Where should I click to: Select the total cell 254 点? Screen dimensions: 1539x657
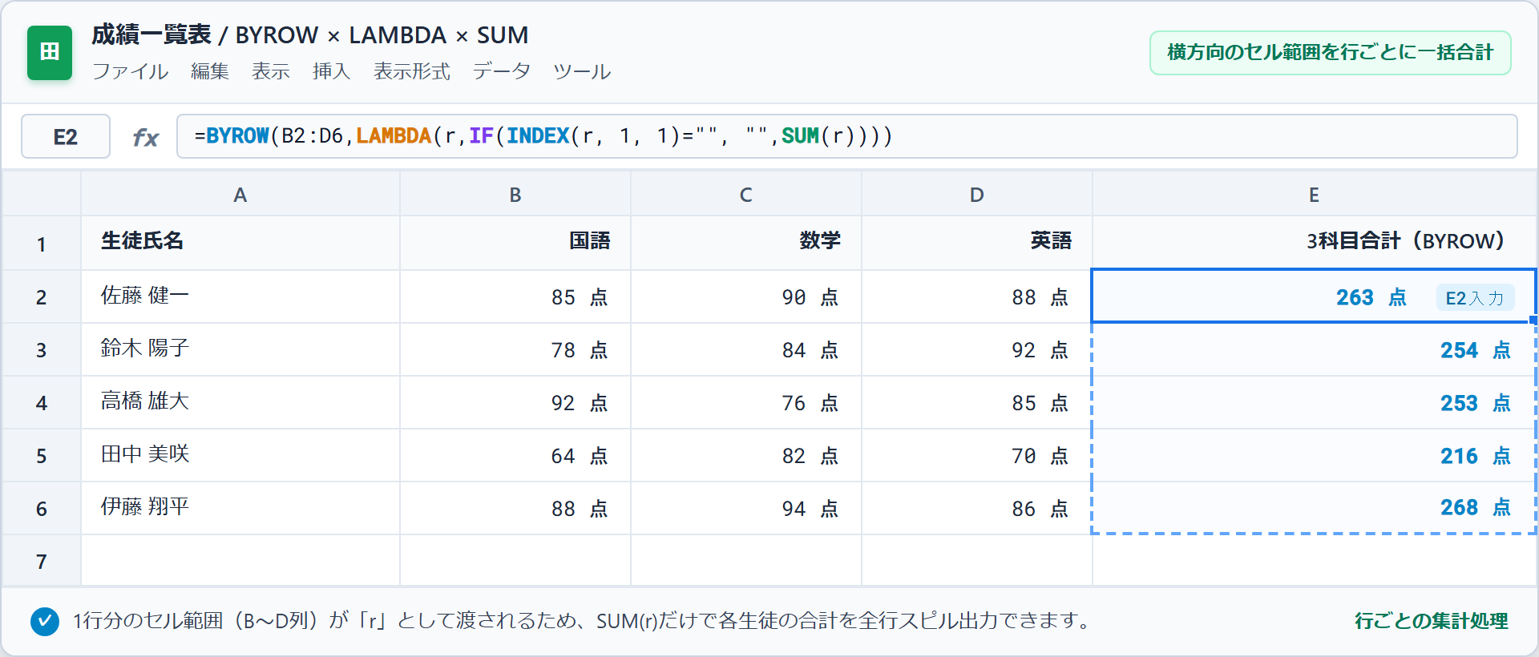[1315, 349]
